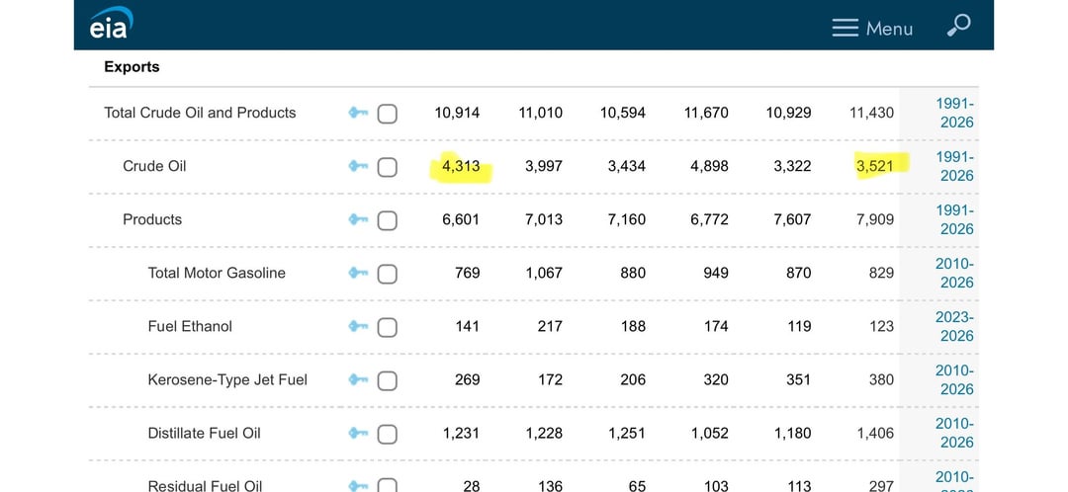This screenshot has width=1068, height=492.
Task: Open the hamburger Menu
Action: click(872, 29)
